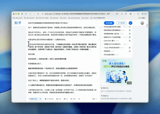The width and height of the screenshot is (160, 114).
Task: Click the 联系我们 footer link
Action: tap(129, 91)
